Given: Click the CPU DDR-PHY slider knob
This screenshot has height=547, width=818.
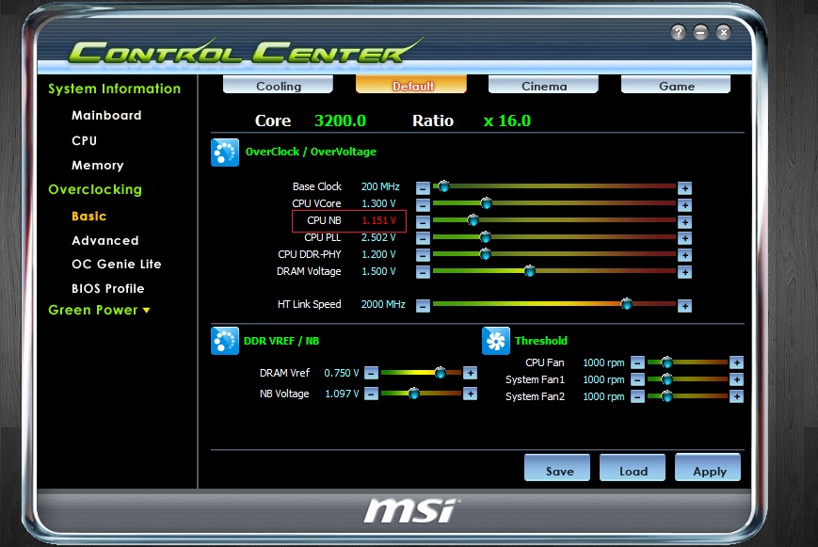Looking at the screenshot, I should coord(485,254).
